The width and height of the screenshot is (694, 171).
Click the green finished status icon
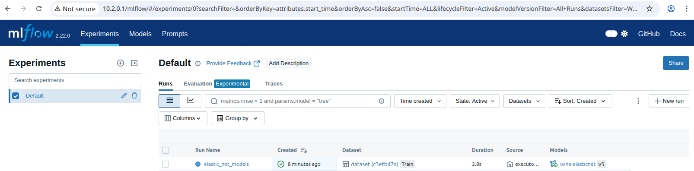(x=281, y=164)
